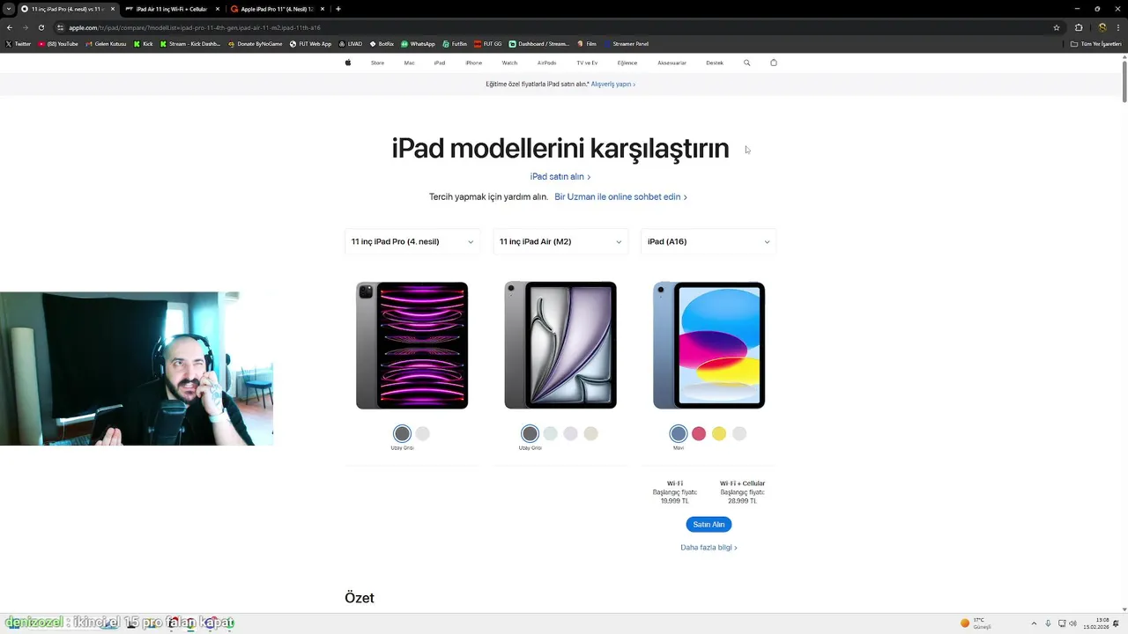Select the pink swatch for iPad A16
This screenshot has height=634, width=1128.
pos(699,433)
